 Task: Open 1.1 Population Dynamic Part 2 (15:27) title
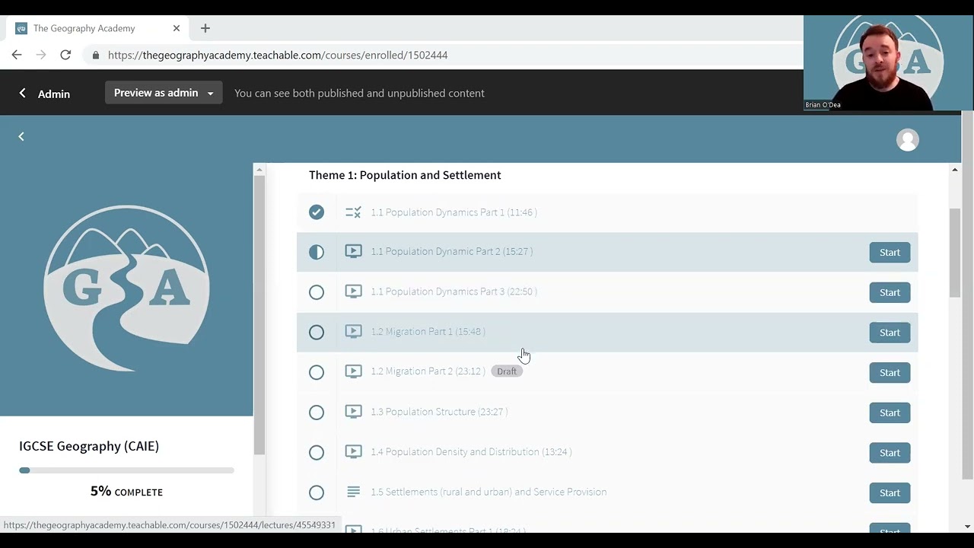[451, 251]
